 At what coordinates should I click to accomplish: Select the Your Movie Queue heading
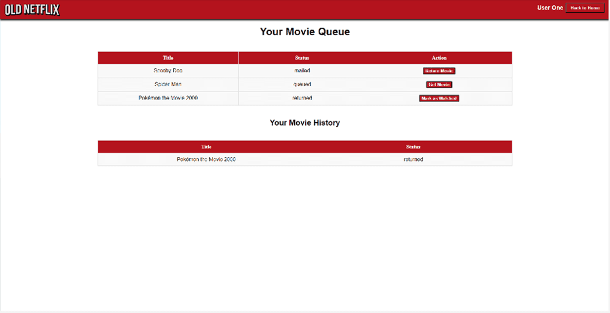[x=305, y=32]
